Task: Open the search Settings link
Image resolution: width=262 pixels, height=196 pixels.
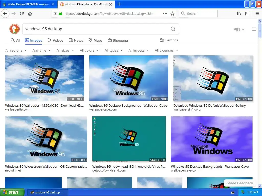Action: [169, 40]
